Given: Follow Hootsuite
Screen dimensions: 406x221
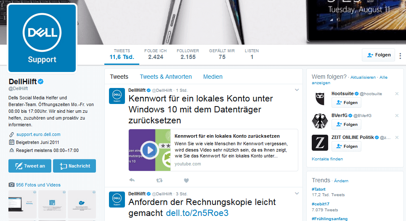Looking at the screenshot, I should pos(346,103).
